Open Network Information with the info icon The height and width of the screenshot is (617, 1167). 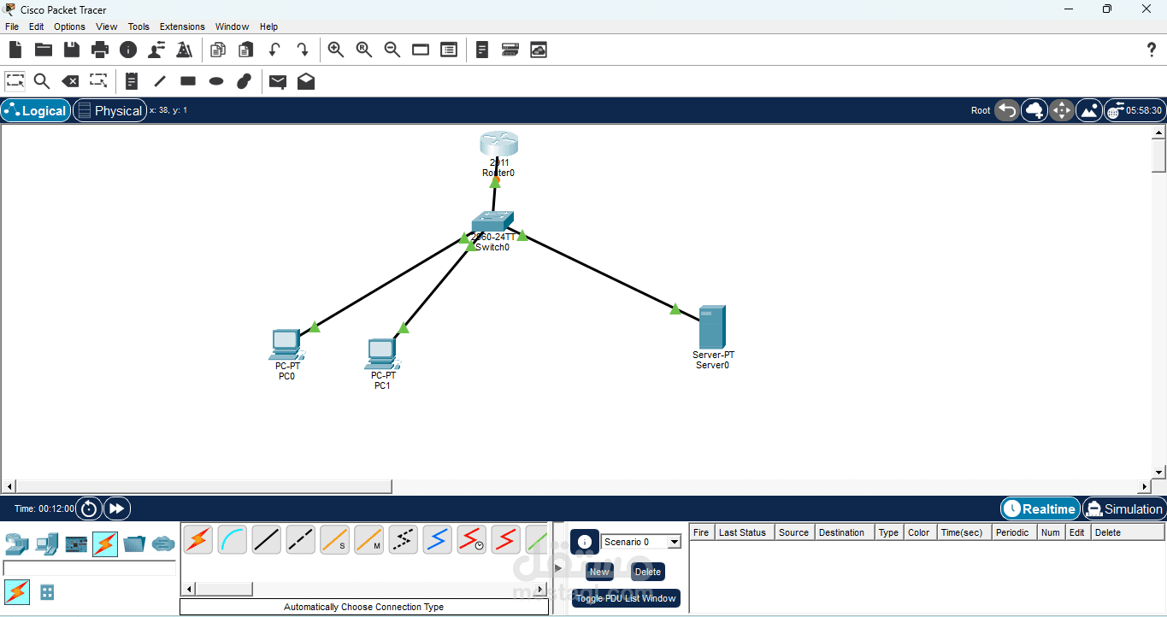[128, 50]
